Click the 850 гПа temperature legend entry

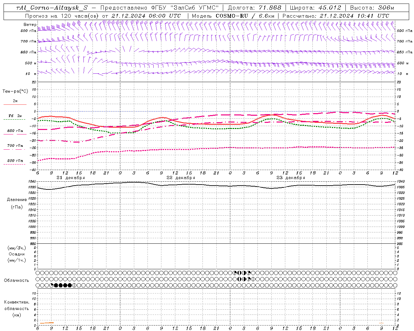(15, 131)
